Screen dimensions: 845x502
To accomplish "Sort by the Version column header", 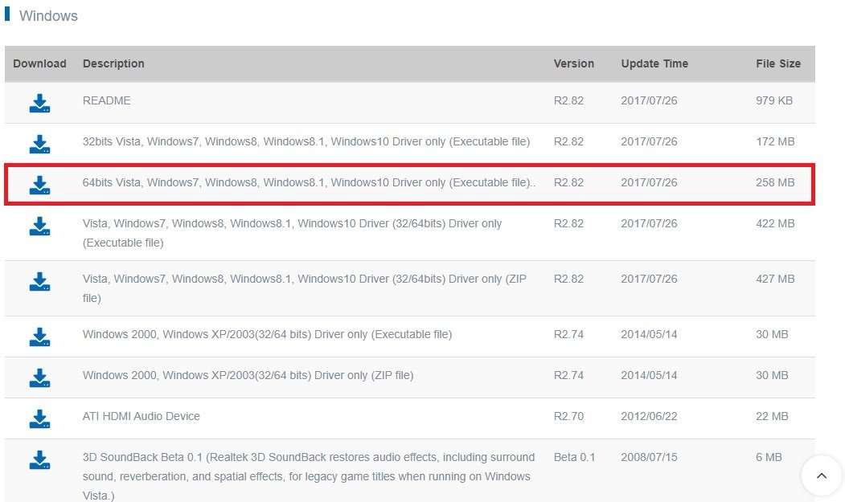I will [574, 63].
